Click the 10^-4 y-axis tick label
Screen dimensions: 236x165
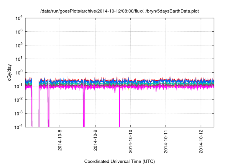click(18, 127)
